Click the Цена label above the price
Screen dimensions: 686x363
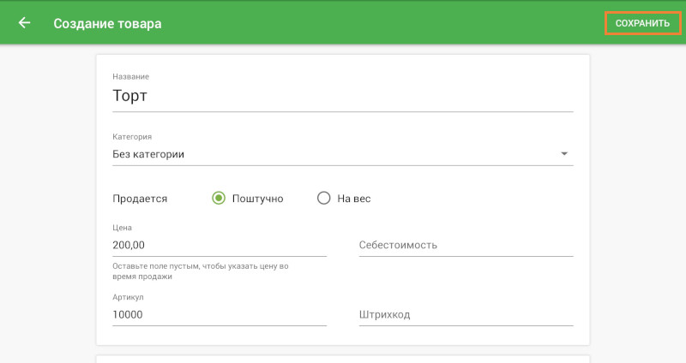pyautogui.click(x=122, y=228)
